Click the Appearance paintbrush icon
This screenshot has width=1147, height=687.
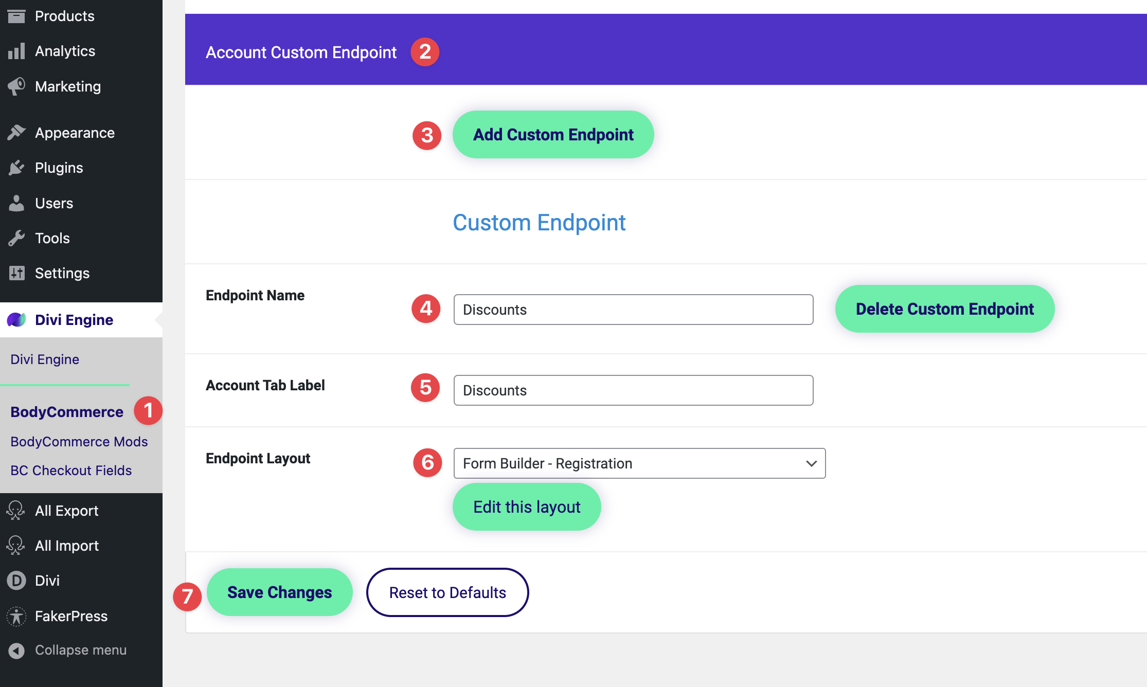coord(16,133)
